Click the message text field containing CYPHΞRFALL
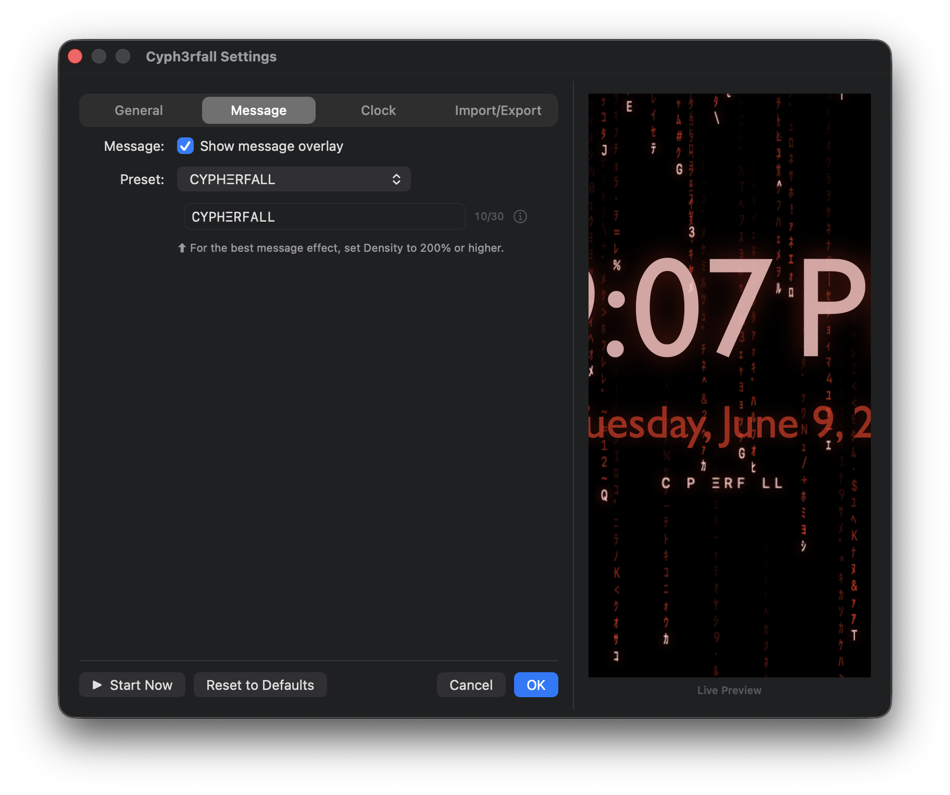 pyautogui.click(x=324, y=216)
